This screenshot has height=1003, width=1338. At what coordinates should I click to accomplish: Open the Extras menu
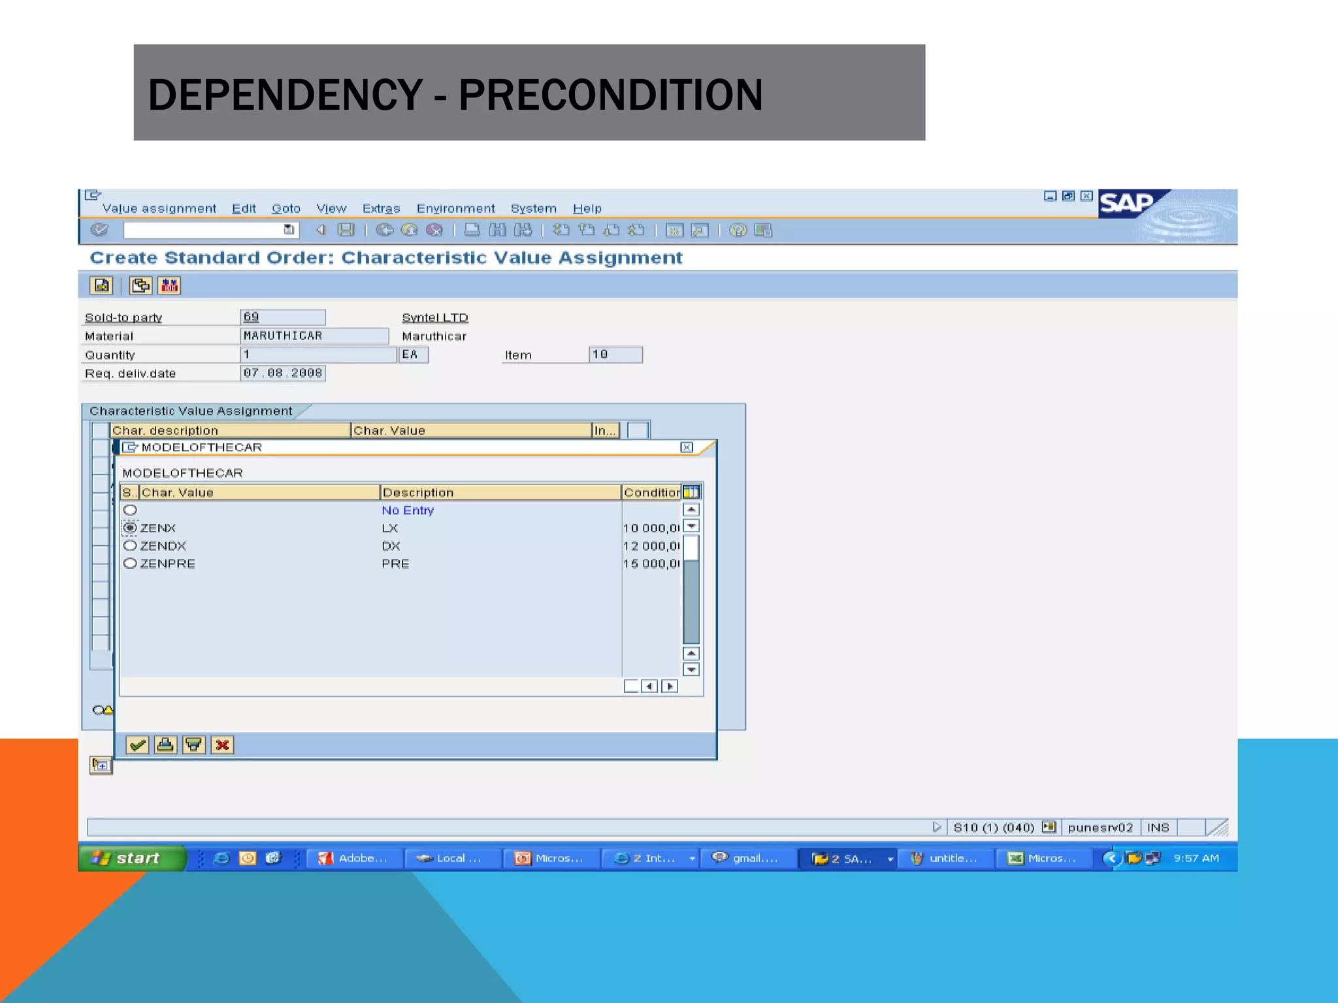click(x=381, y=208)
